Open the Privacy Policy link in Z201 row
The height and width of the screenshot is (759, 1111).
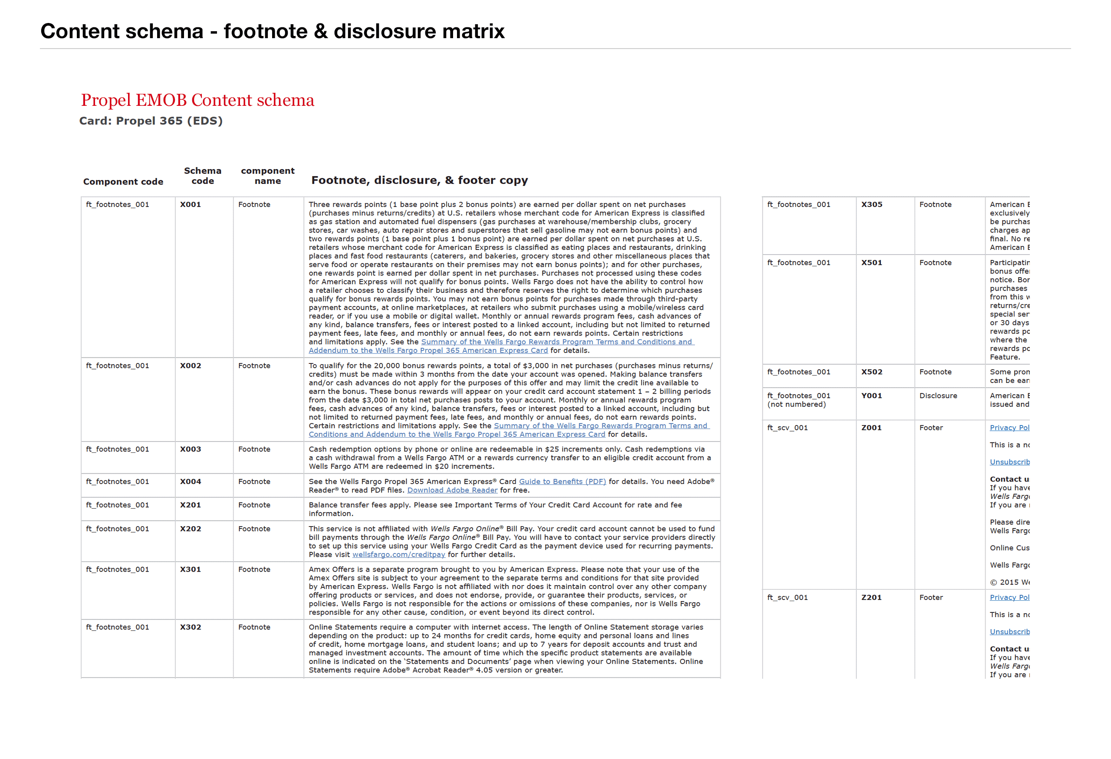pyautogui.click(x=1009, y=597)
